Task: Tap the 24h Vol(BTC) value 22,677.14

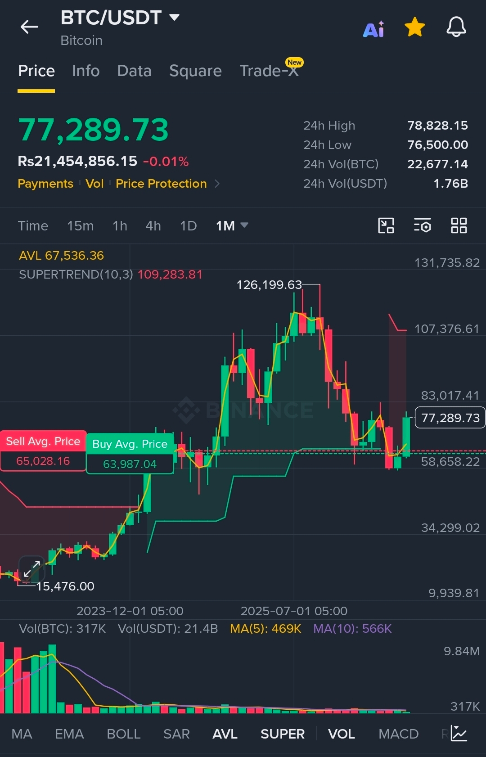Action: pyautogui.click(x=437, y=164)
